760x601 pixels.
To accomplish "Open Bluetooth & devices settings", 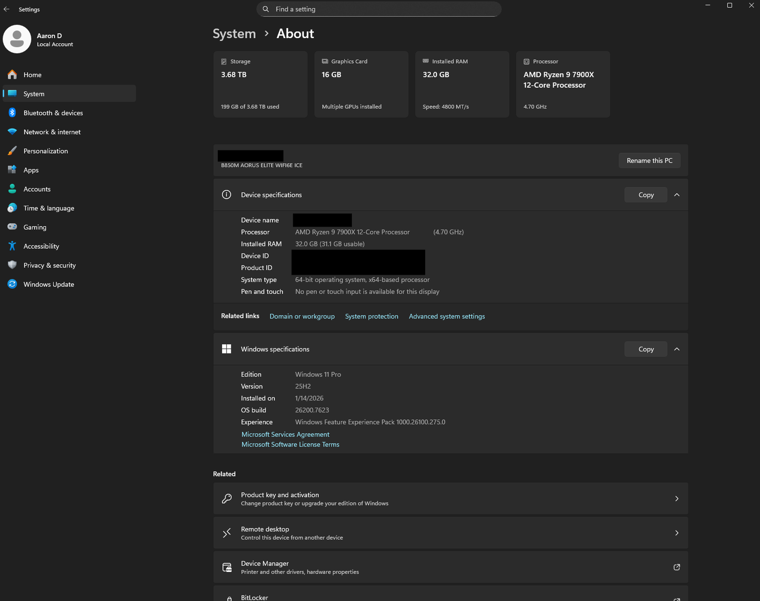I will 53,113.
